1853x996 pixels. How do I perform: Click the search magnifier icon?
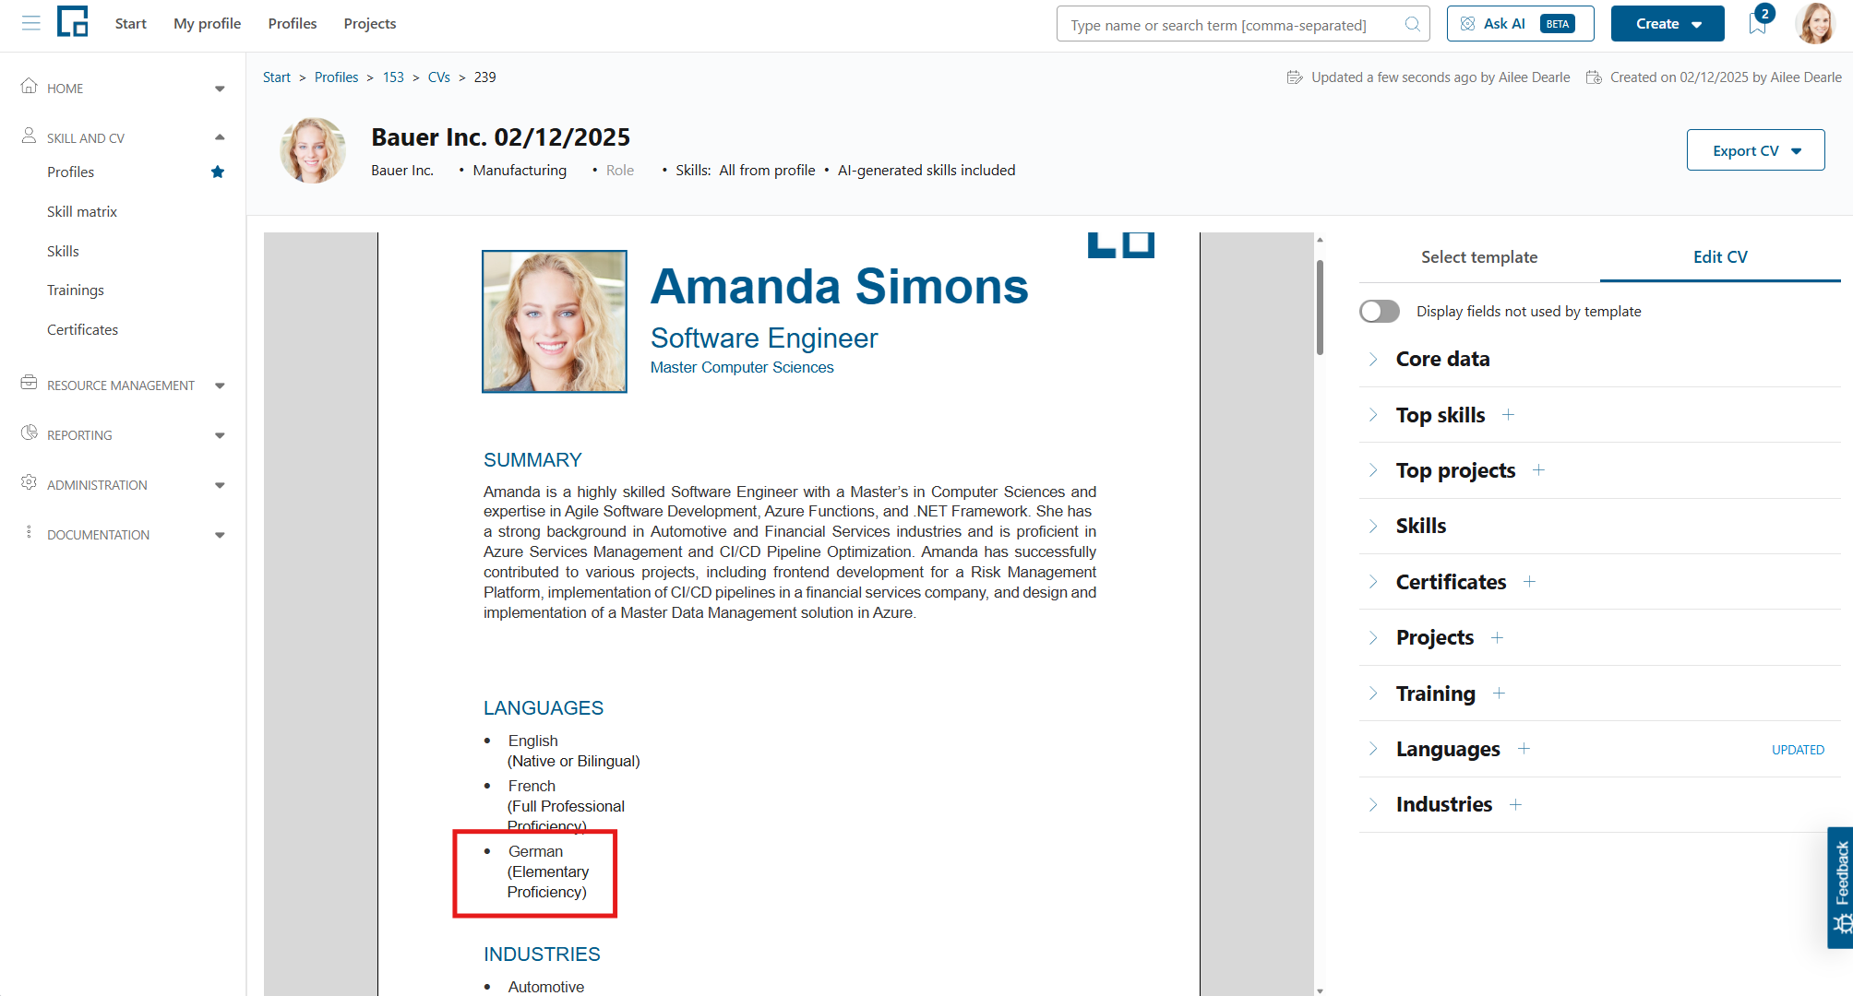pos(1412,25)
